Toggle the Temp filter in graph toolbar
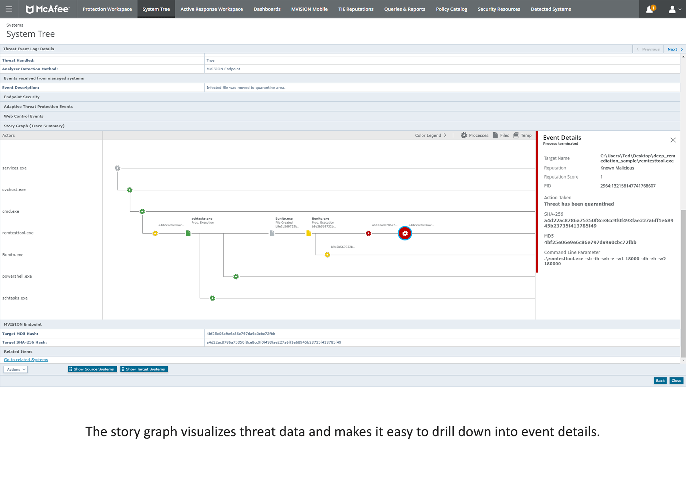This screenshot has height=490, width=686. pyautogui.click(x=522, y=135)
